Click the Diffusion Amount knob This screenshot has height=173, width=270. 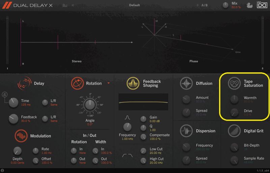coord(186,99)
